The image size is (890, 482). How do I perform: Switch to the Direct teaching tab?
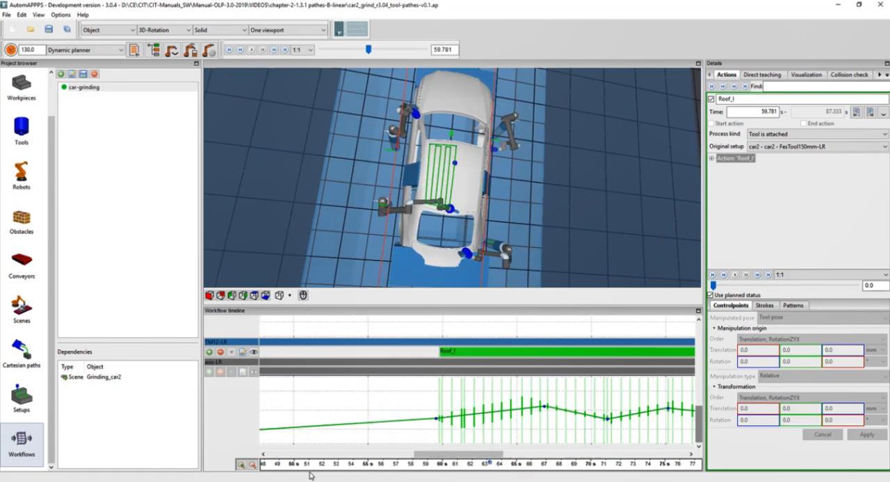762,75
